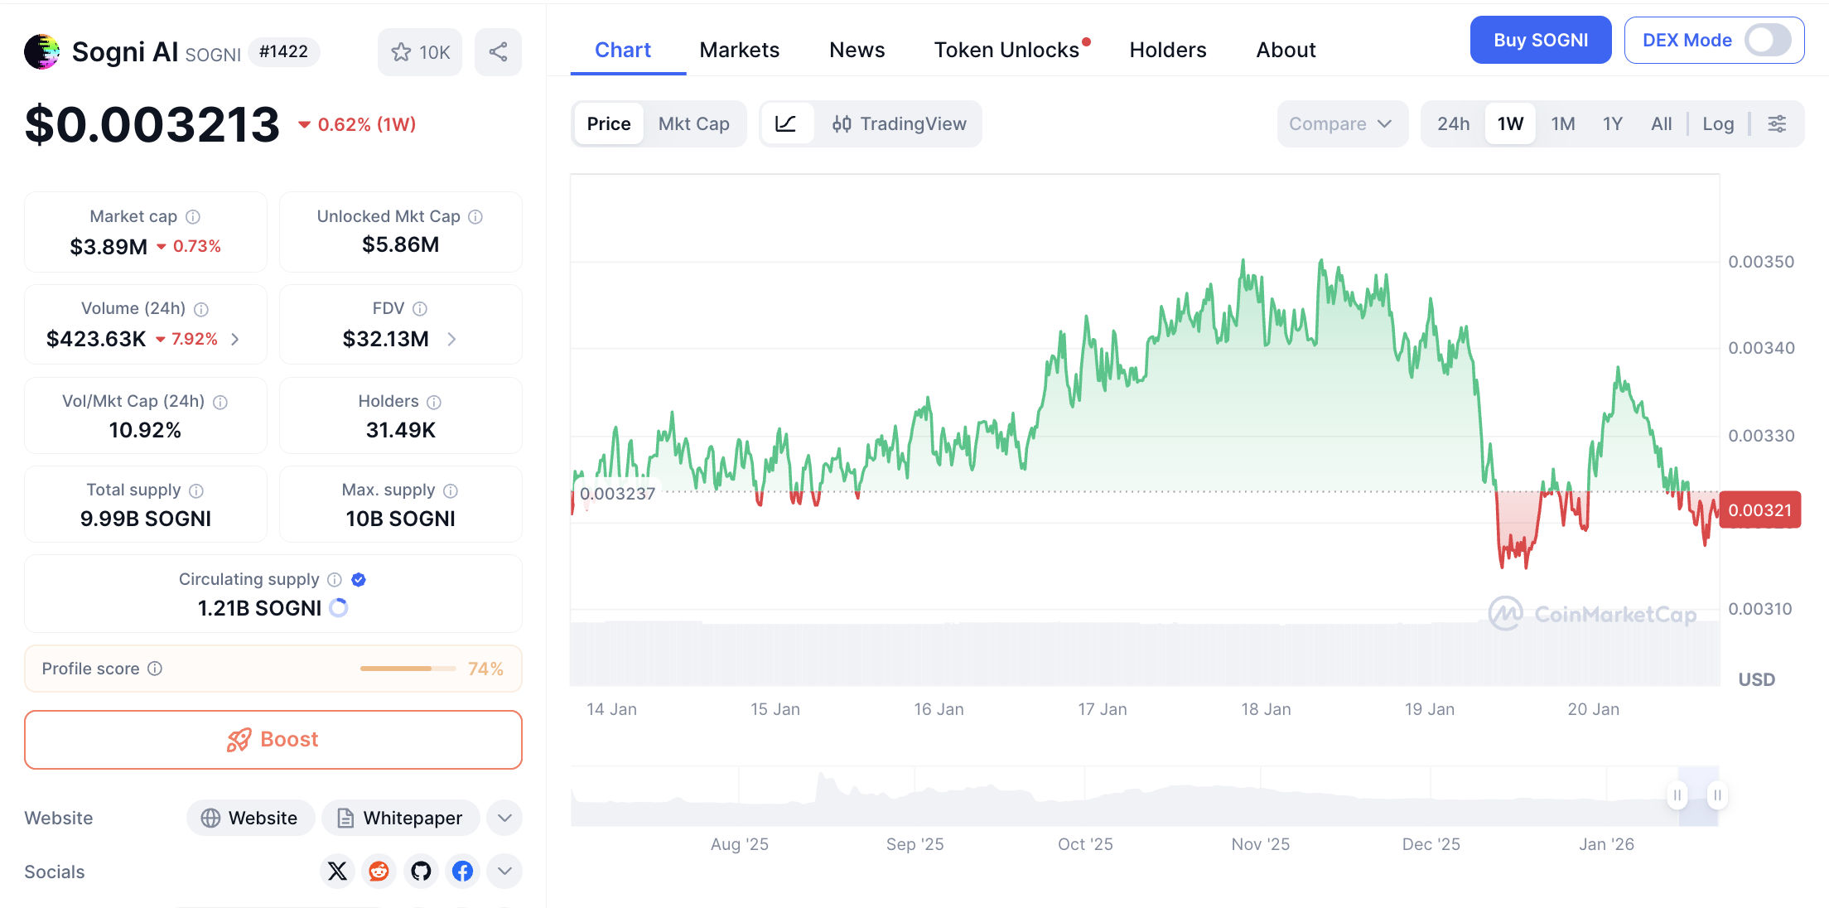Open chart settings sliders icon
The width and height of the screenshot is (1829, 908).
point(1777,124)
